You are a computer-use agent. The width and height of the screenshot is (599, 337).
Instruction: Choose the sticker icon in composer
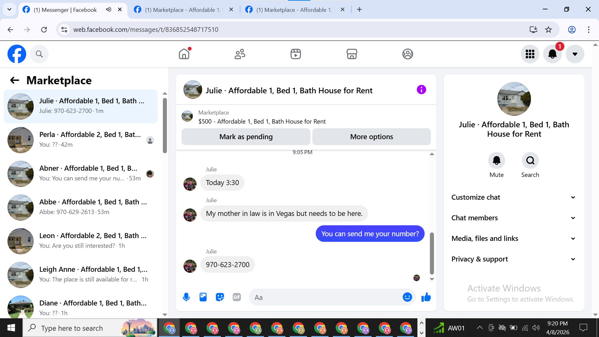coord(220,297)
